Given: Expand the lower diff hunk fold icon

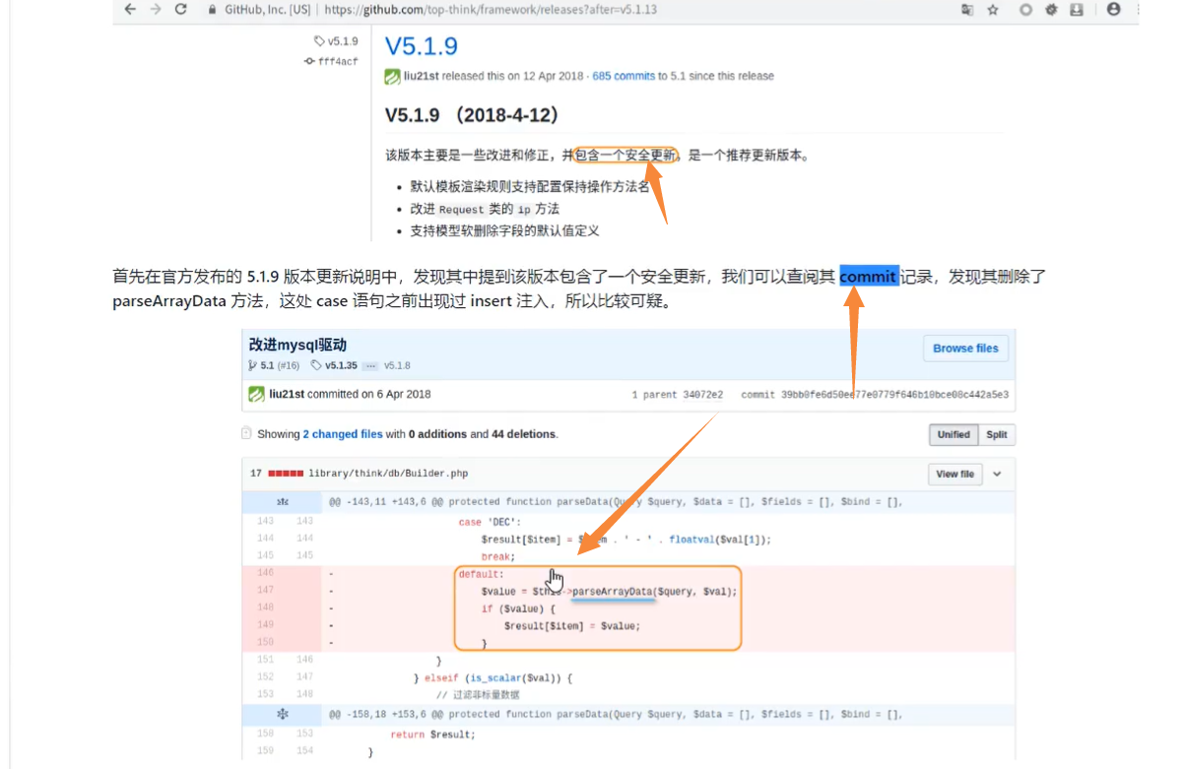Looking at the screenshot, I should coord(283,714).
